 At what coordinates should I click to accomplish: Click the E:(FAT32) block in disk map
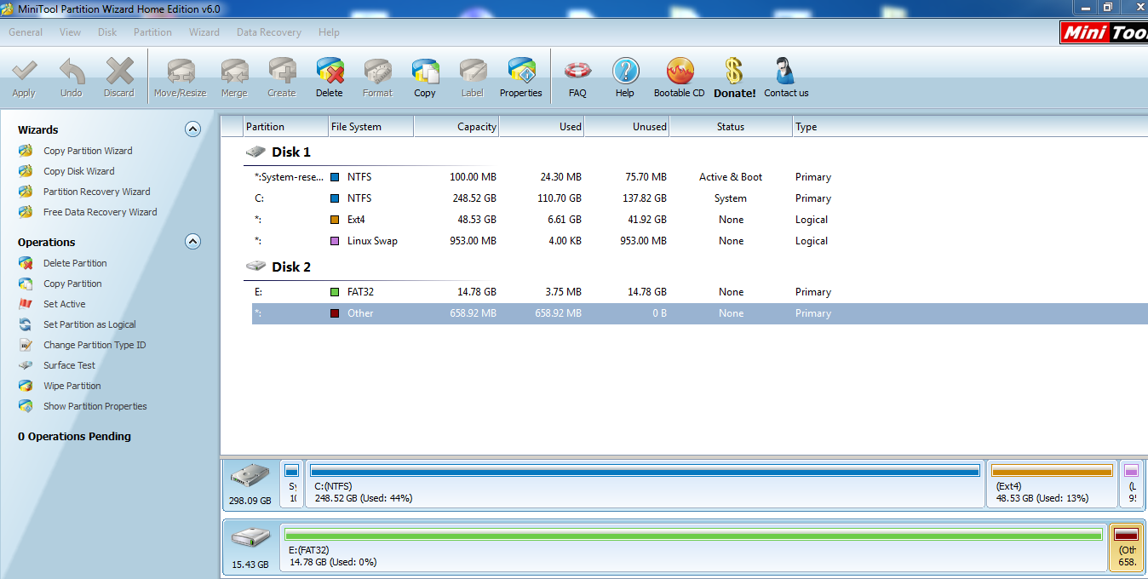[693, 546]
